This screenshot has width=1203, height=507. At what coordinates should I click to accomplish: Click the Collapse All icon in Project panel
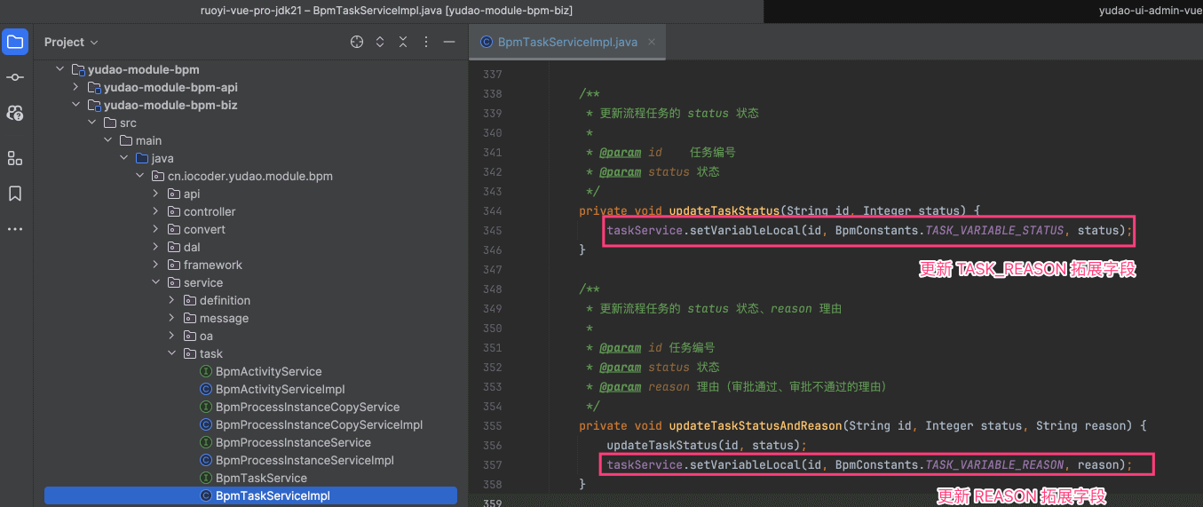click(403, 42)
